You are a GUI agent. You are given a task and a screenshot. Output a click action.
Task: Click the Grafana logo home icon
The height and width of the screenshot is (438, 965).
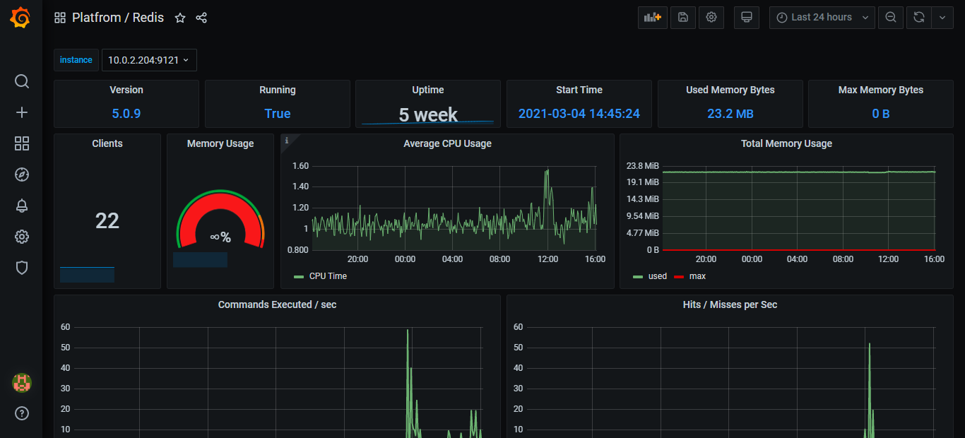(x=20, y=18)
